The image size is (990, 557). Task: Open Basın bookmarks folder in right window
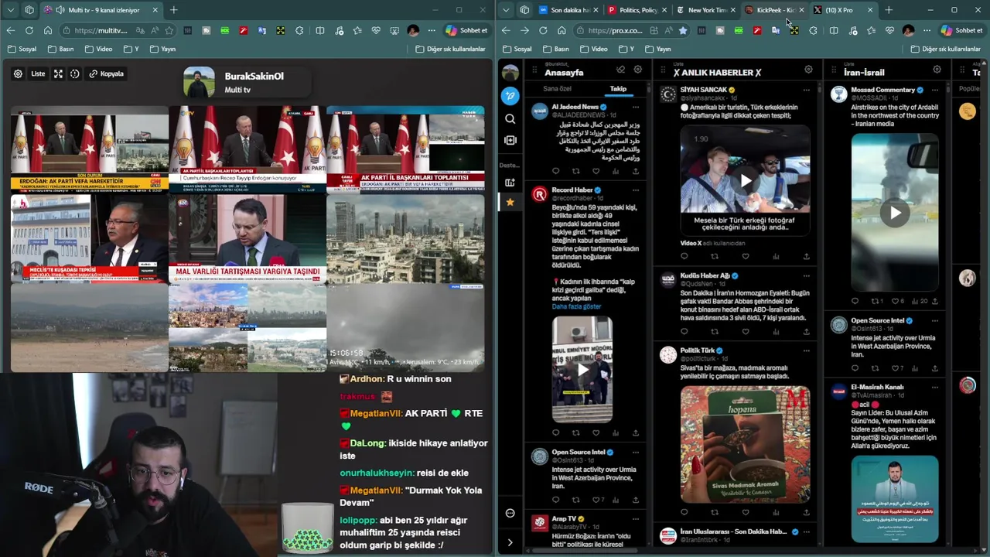[x=555, y=49]
